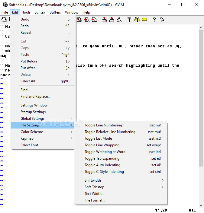Click the vertical scrollbar up arrow
Viewport: 204px width, 213px height.
tap(201, 27)
